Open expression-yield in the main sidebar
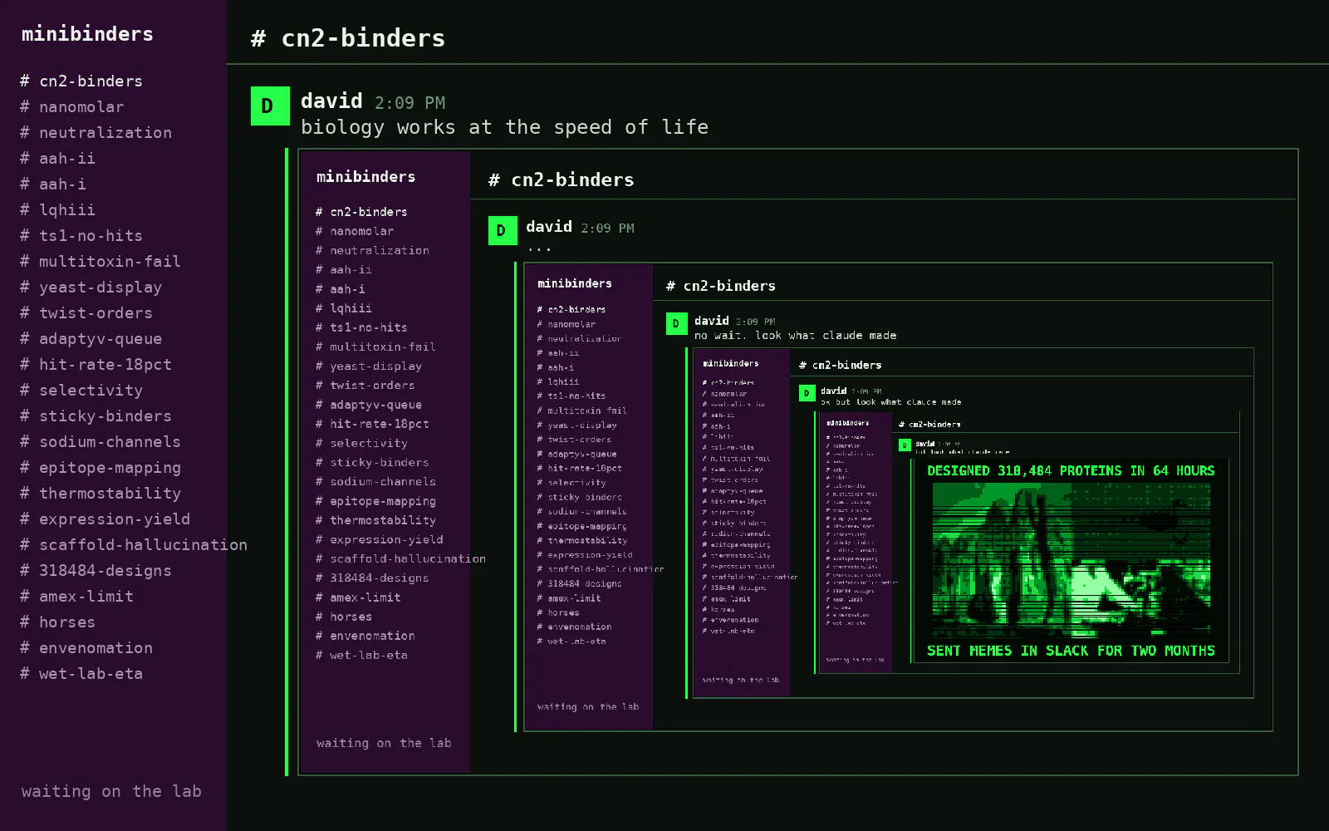Image resolution: width=1329 pixels, height=831 pixels. pyautogui.click(x=105, y=519)
